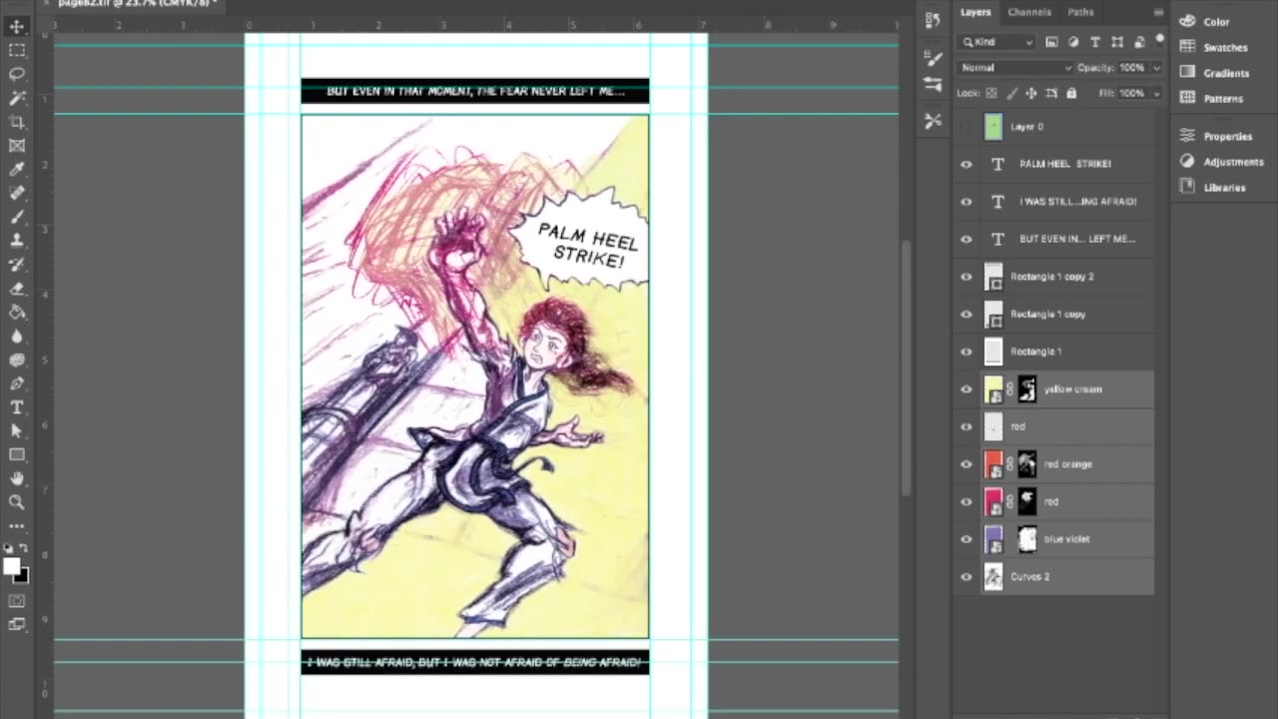1278x719 pixels.
Task: Select the Move tool
Action: click(17, 26)
